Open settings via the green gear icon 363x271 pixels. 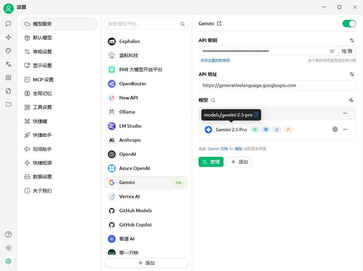tap(8, 261)
